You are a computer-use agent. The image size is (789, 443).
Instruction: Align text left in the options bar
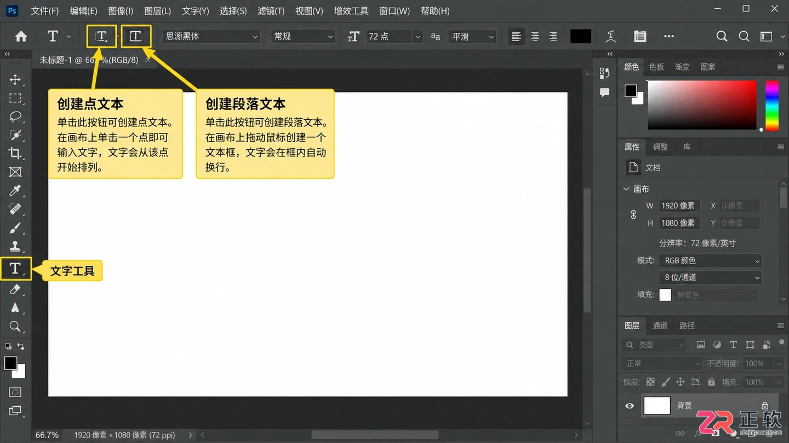[x=516, y=37]
